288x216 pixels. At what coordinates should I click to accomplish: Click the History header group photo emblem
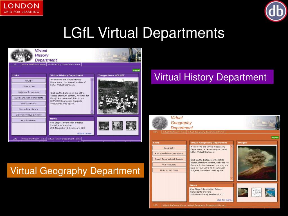[21, 55]
